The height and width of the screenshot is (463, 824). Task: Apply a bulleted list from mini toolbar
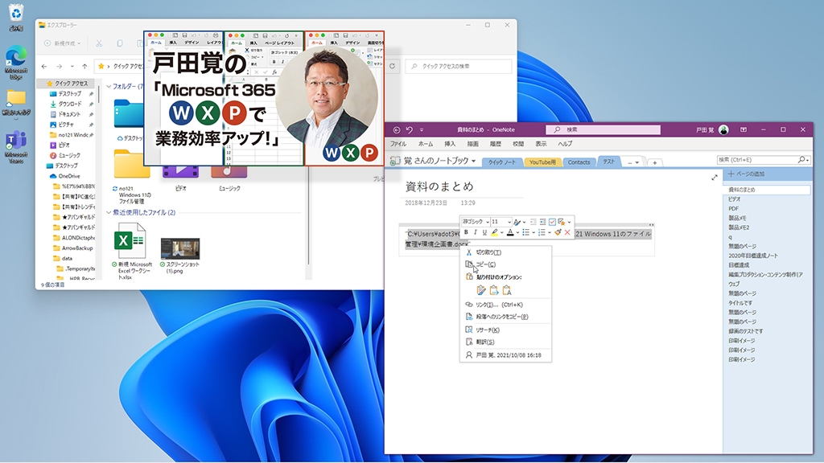pyautogui.click(x=525, y=232)
